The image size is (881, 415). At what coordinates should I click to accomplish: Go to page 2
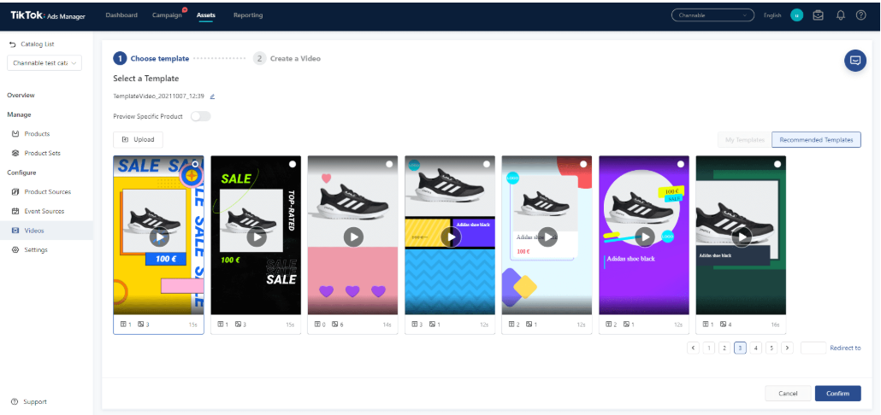(724, 348)
